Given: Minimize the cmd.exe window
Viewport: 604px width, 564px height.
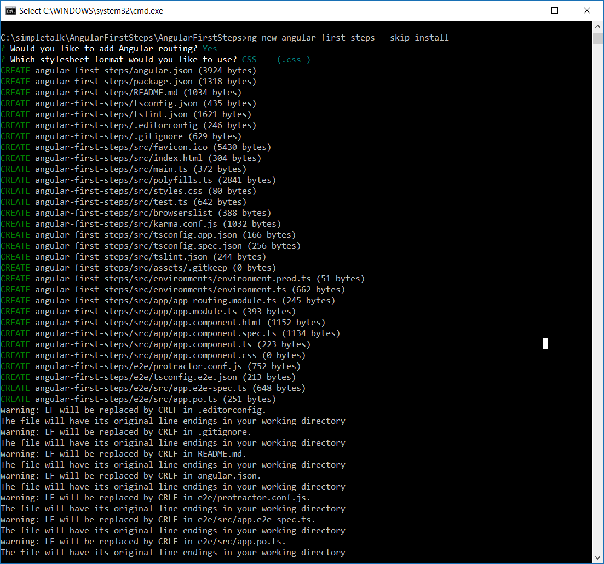Looking at the screenshot, I should click(x=523, y=10).
